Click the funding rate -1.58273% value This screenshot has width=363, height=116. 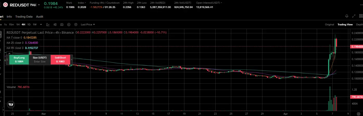click(x=96, y=7)
